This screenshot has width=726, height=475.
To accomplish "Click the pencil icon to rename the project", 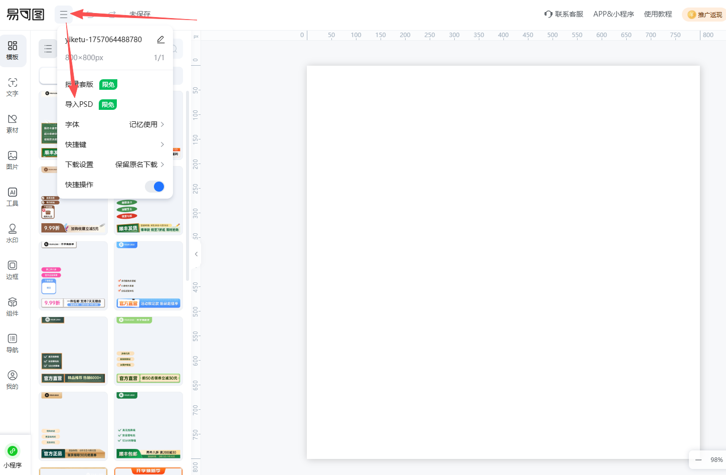I will [160, 39].
